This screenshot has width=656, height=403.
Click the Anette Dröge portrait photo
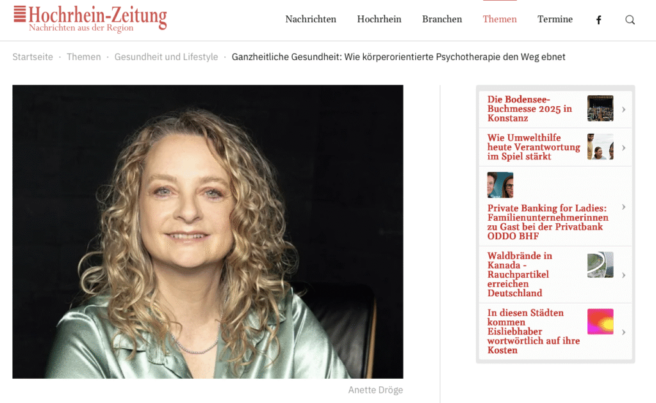coord(208,232)
